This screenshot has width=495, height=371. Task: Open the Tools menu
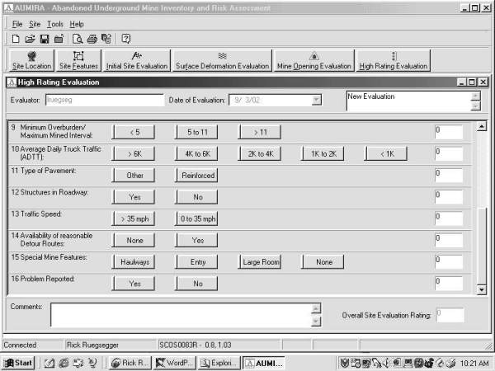click(54, 24)
